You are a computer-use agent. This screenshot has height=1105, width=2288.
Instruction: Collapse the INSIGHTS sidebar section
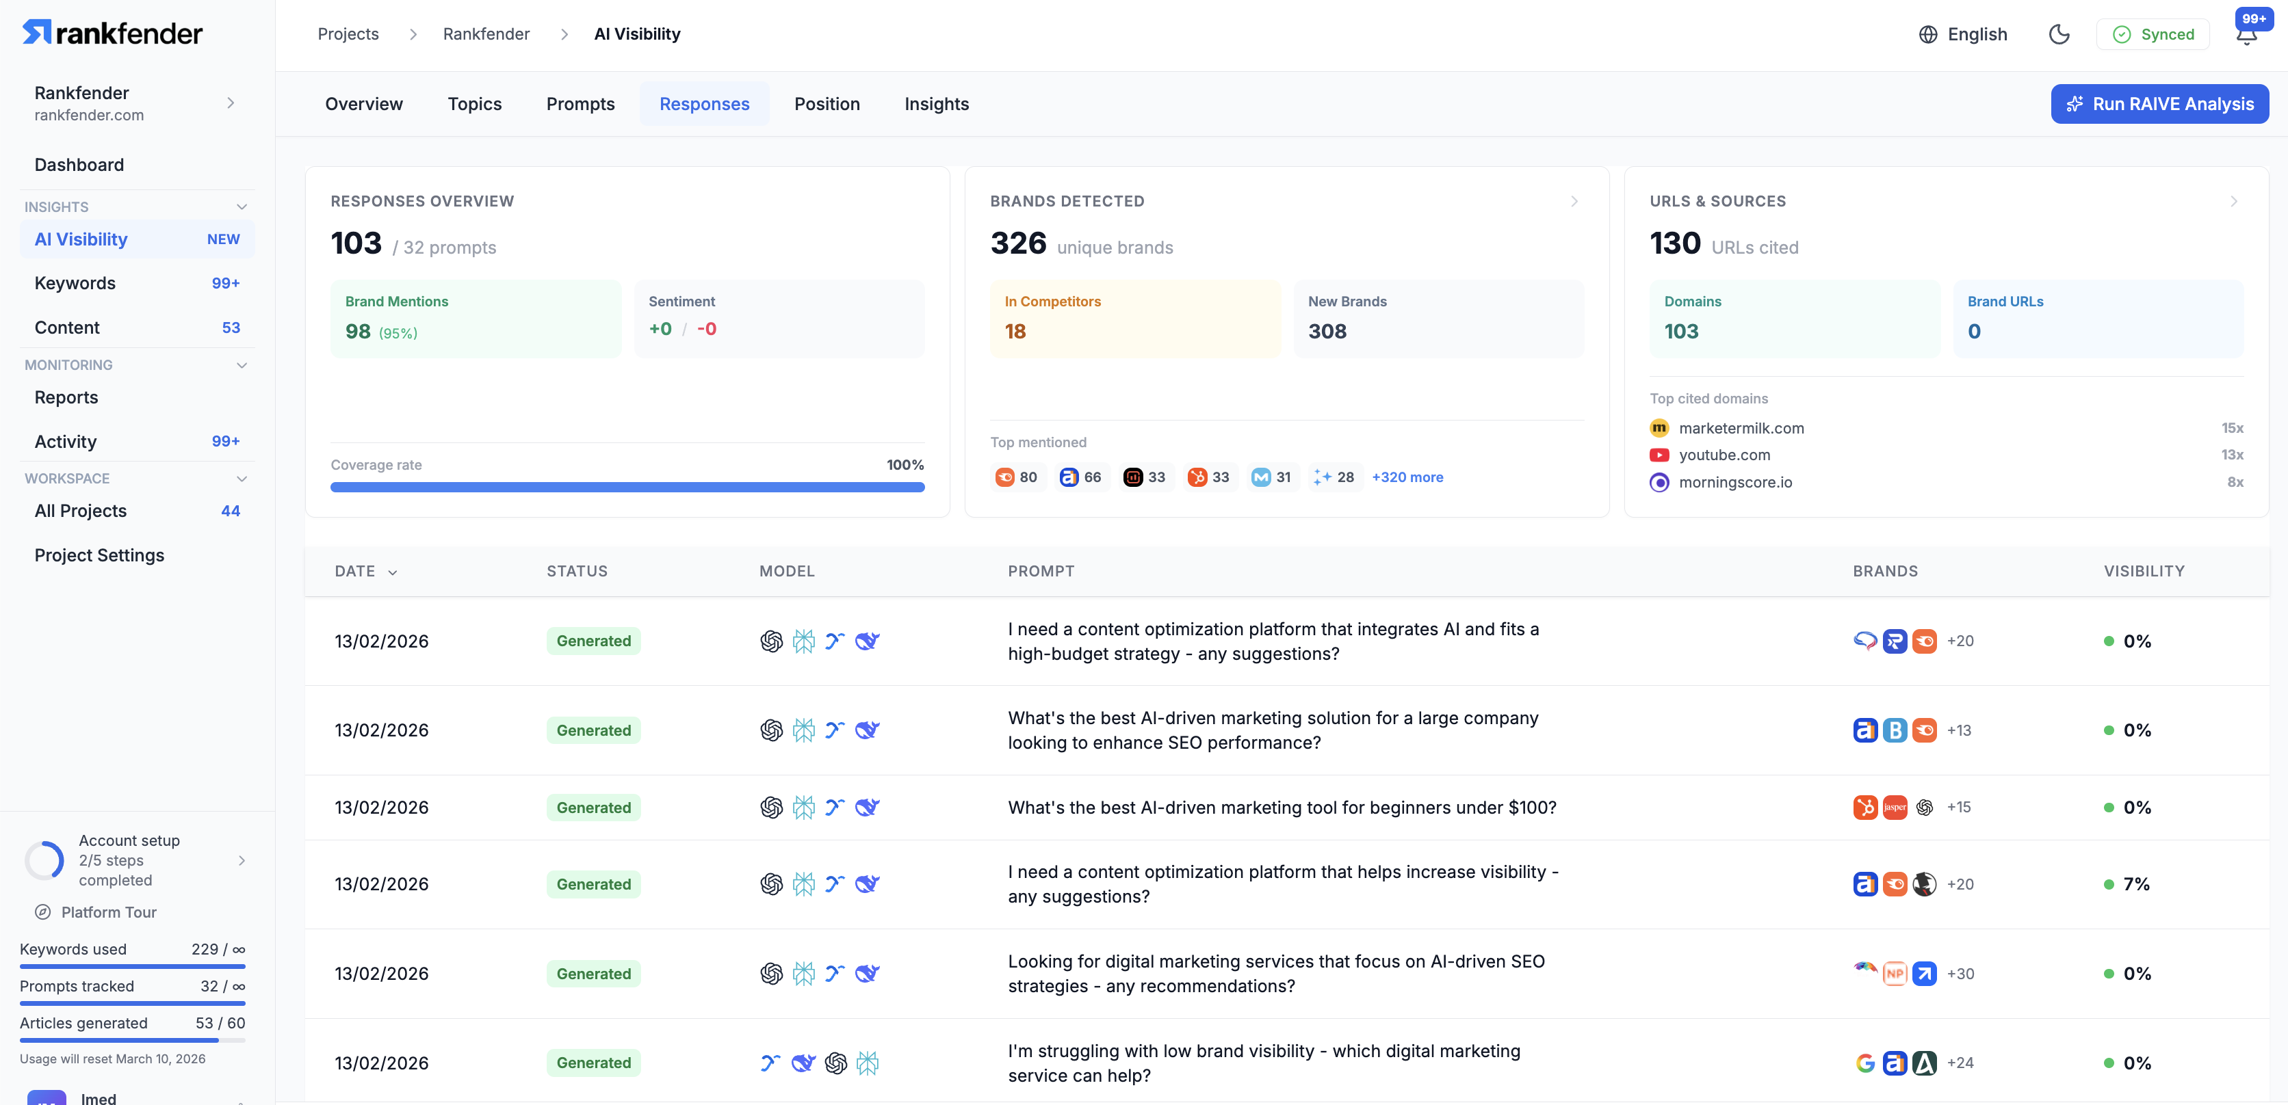pyautogui.click(x=241, y=207)
